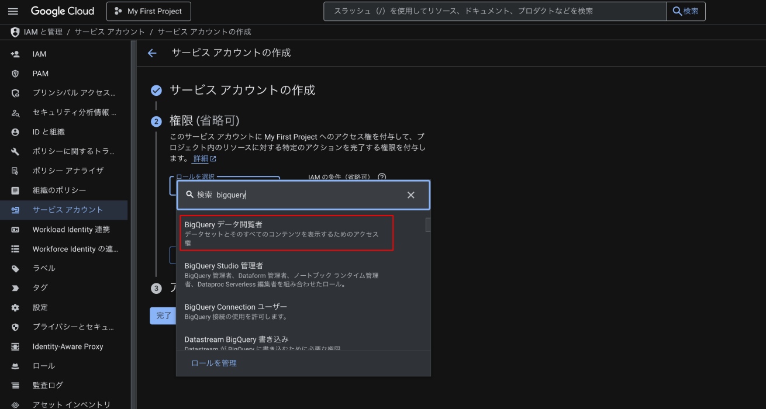Click the ポリシーに関するトラブルシューティング wrench icon
This screenshot has width=766, height=409.
pos(15,151)
